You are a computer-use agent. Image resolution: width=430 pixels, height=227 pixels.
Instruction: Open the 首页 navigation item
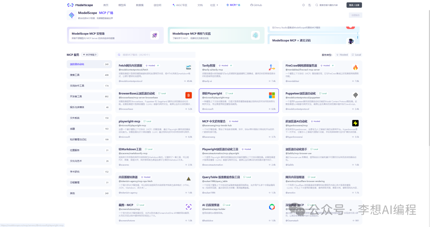coord(106,5)
